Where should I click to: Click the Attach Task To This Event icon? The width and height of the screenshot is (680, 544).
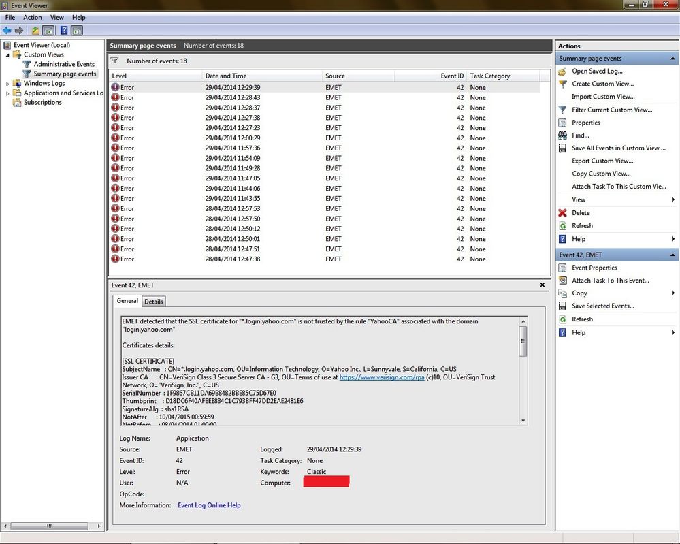[x=562, y=281]
